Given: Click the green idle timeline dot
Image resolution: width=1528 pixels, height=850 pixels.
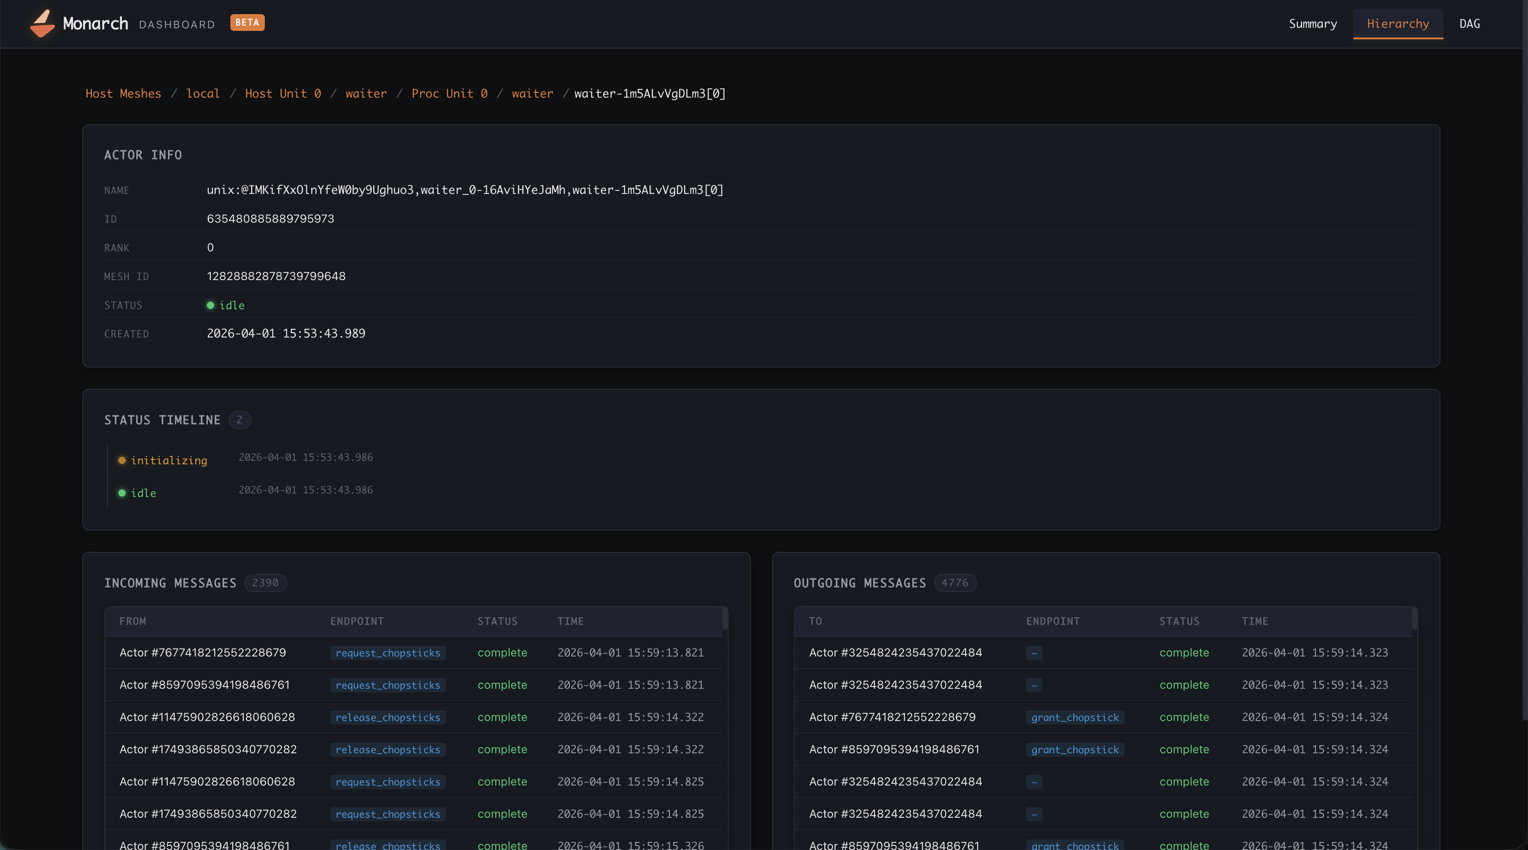Looking at the screenshot, I should point(122,493).
